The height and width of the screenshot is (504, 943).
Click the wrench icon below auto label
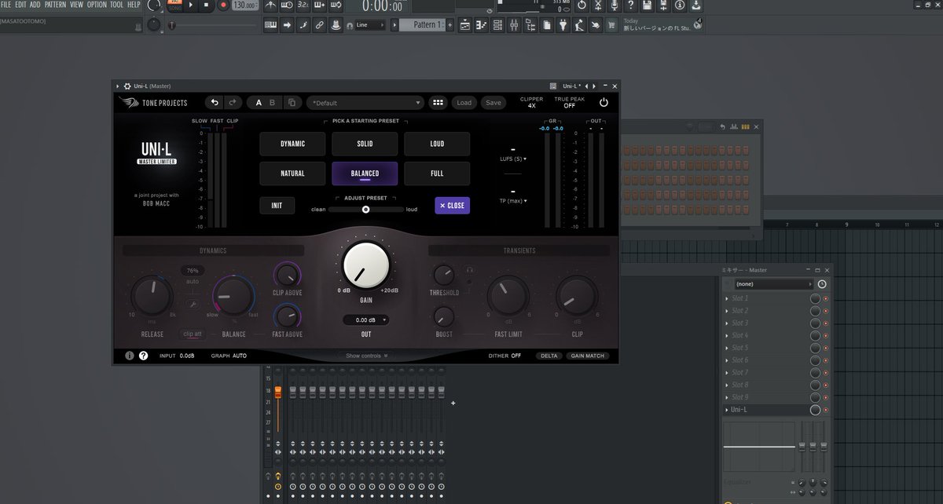(193, 304)
